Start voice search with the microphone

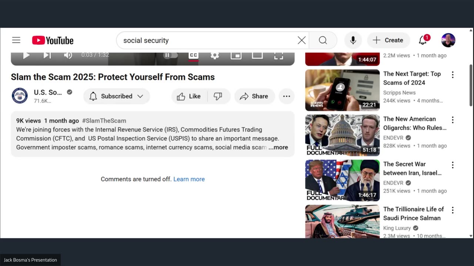click(353, 40)
